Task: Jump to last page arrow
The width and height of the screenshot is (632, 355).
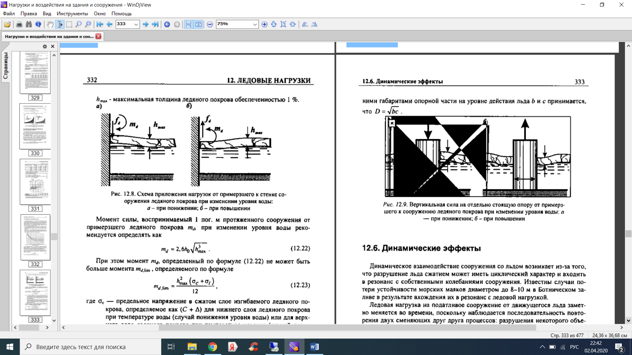Action: pyautogui.click(x=155, y=24)
